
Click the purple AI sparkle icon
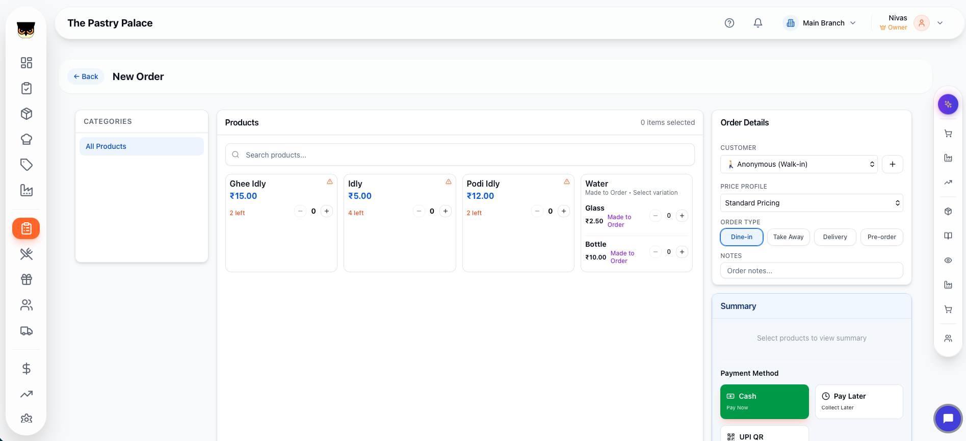pos(948,105)
